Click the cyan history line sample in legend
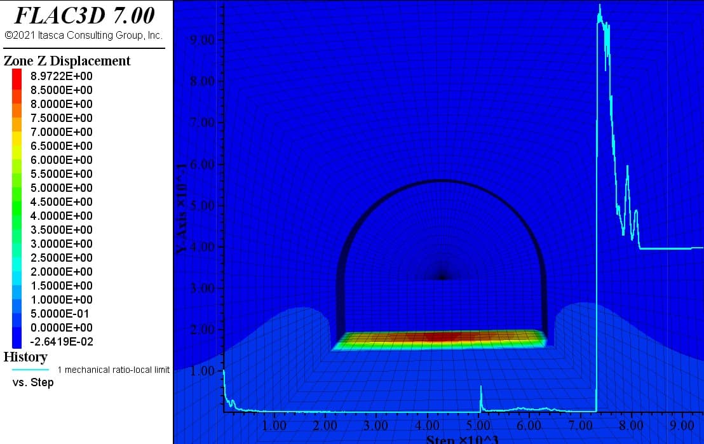 coord(30,370)
